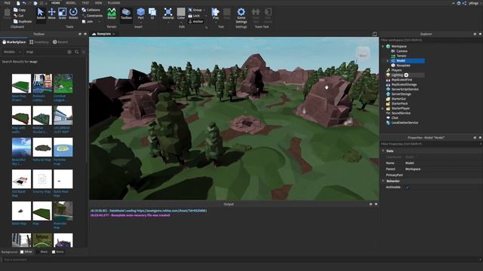Click the Toolbox search text field
The width and height of the screenshot is (483, 271).
[45, 52]
